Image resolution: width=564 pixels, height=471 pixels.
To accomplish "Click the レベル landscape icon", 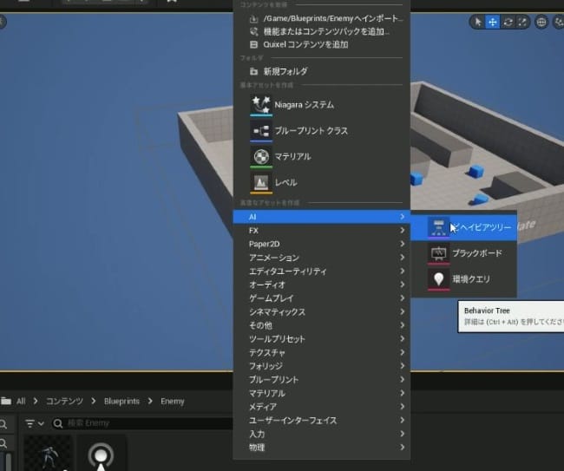I will pos(261,183).
